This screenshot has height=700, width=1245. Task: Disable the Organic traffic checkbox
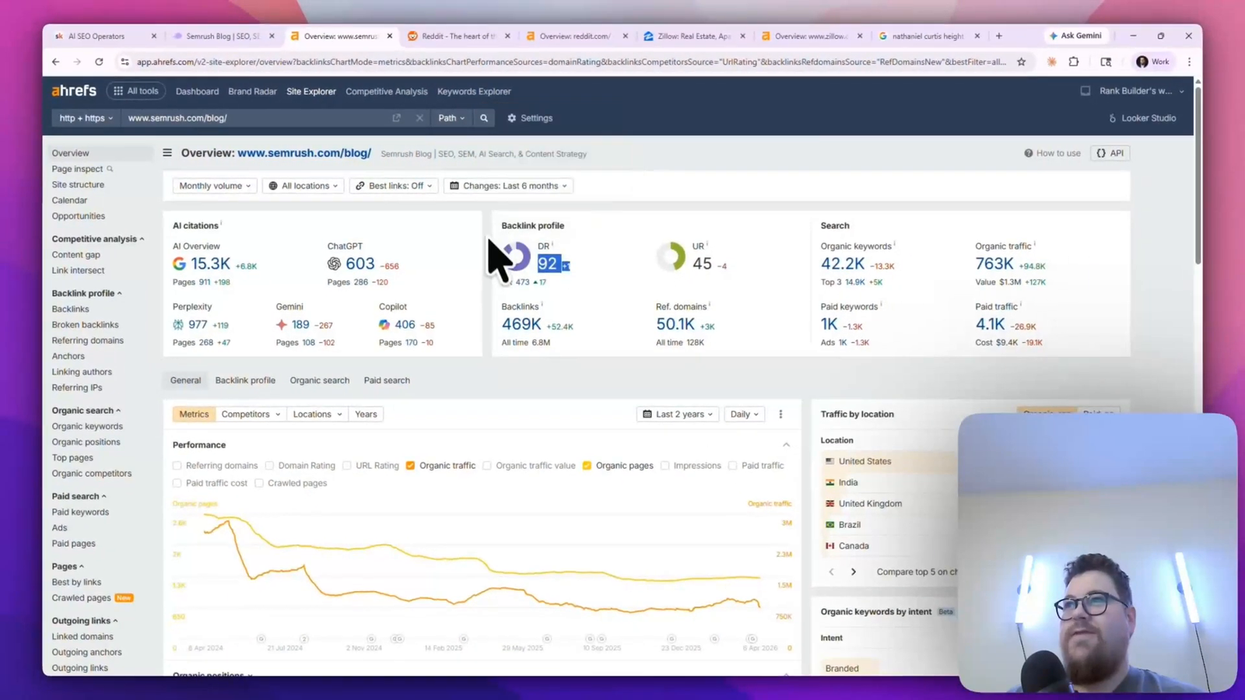coord(410,465)
